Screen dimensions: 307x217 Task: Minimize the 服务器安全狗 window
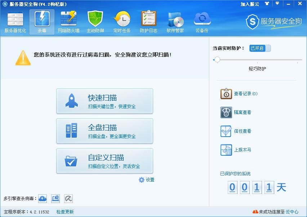(x=288, y=4)
